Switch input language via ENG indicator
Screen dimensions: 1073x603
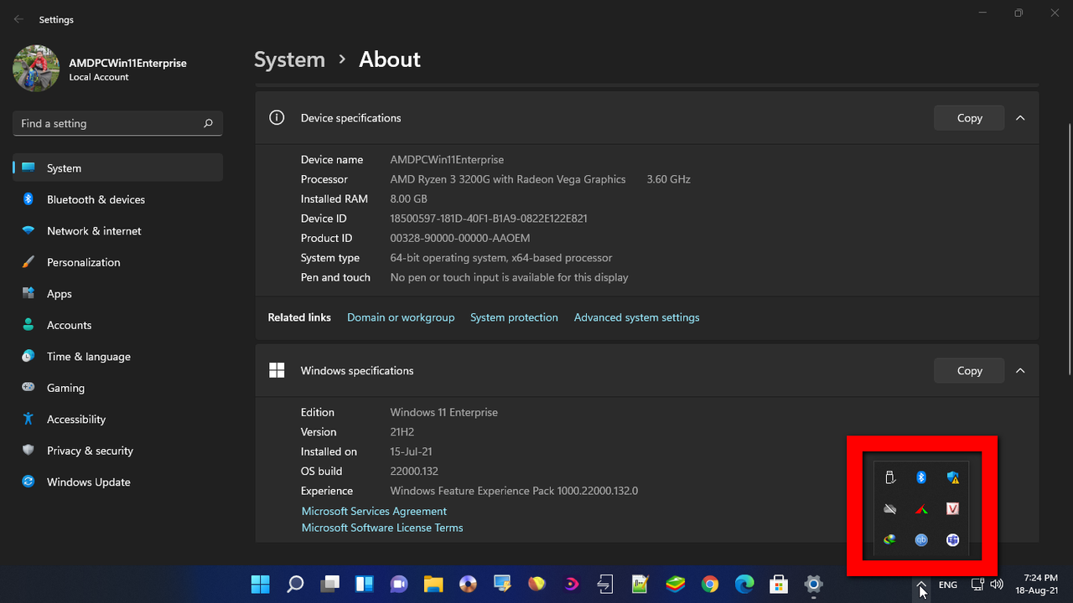[x=948, y=585]
